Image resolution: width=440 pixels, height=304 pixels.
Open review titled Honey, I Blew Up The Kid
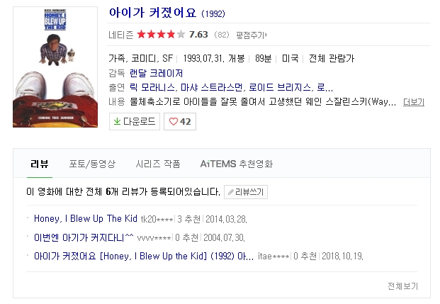(86, 219)
